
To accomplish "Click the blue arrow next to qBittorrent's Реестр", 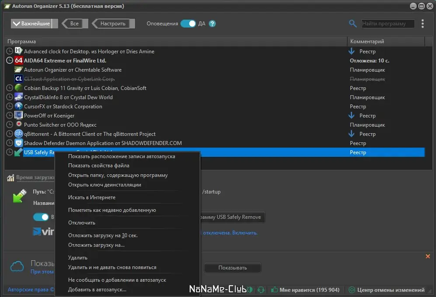I will (352, 134).
